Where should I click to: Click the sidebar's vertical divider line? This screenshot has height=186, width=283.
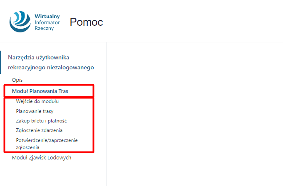tap(106, 114)
